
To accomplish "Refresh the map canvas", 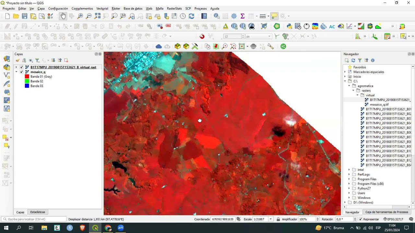I will [x=191, y=16].
